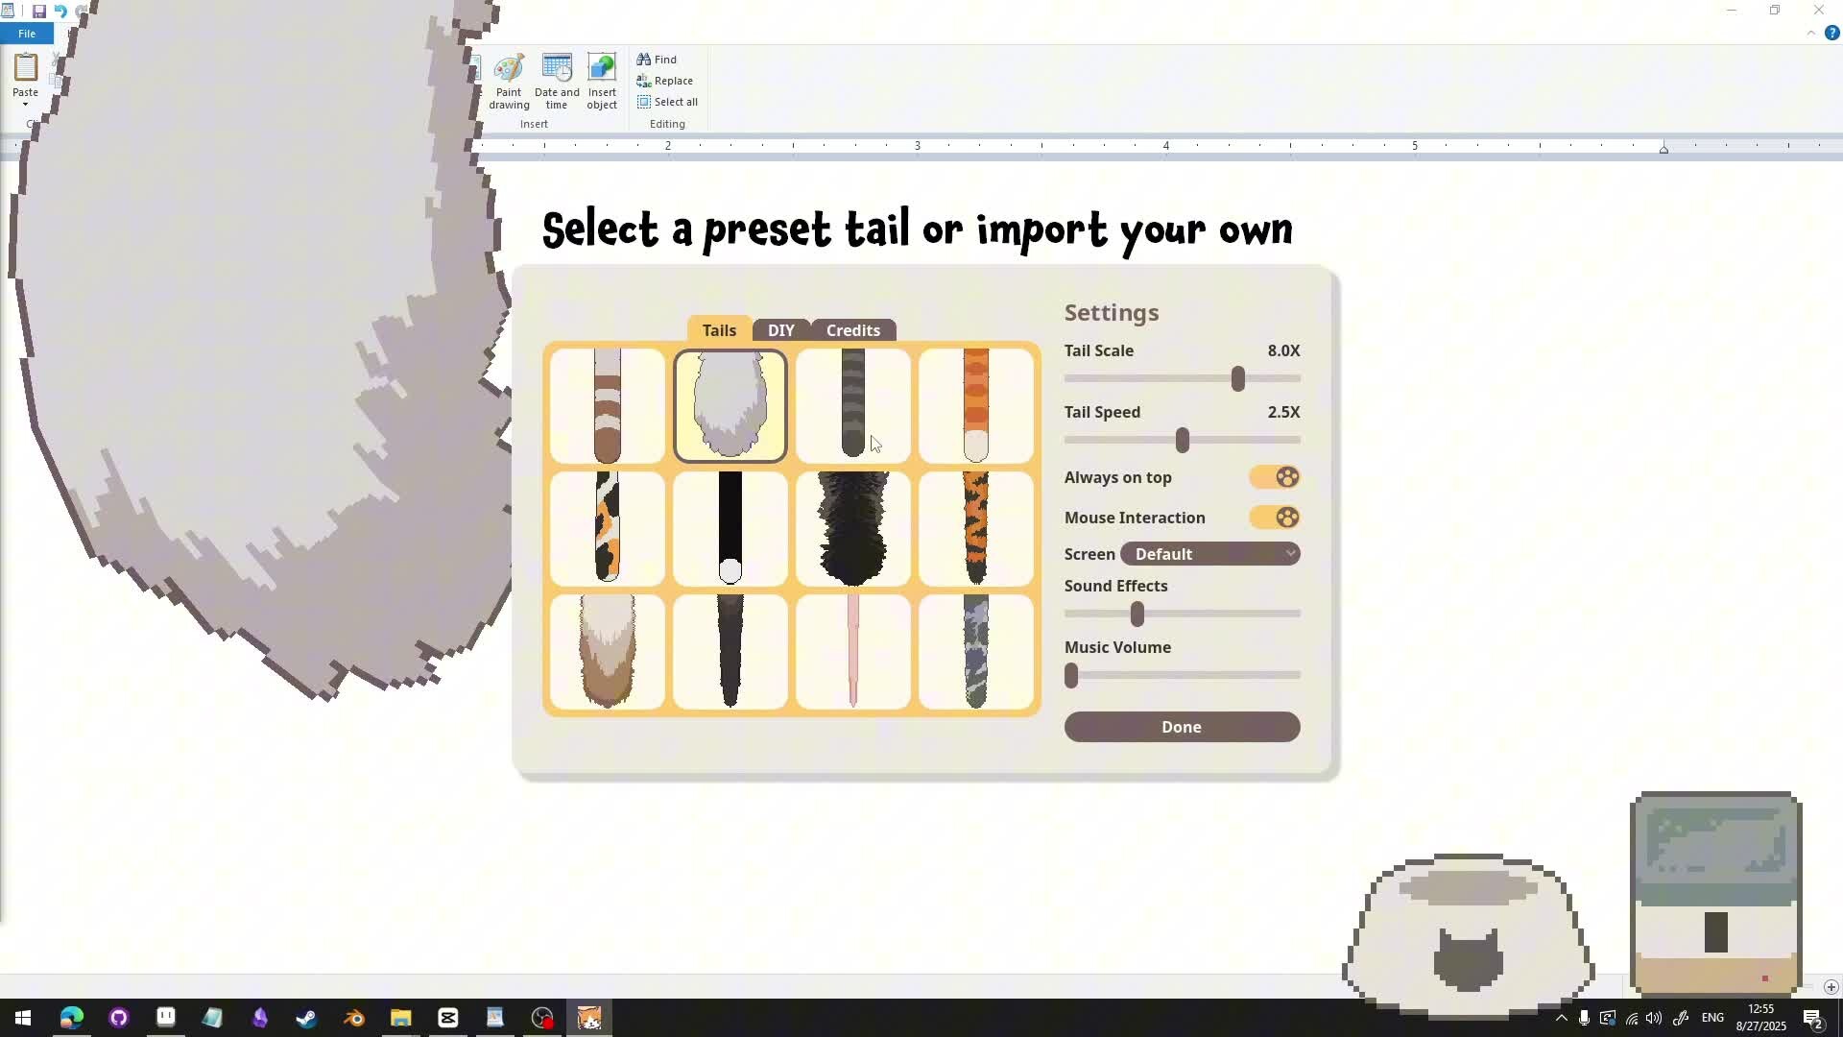Click Replace in Editing group
Viewport: 1843px width, 1037px height.
664,81
